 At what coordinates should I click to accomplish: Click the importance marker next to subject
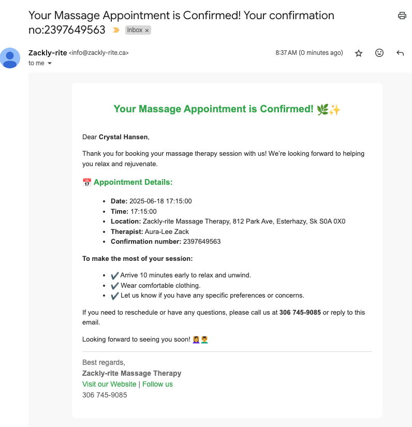(116, 30)
